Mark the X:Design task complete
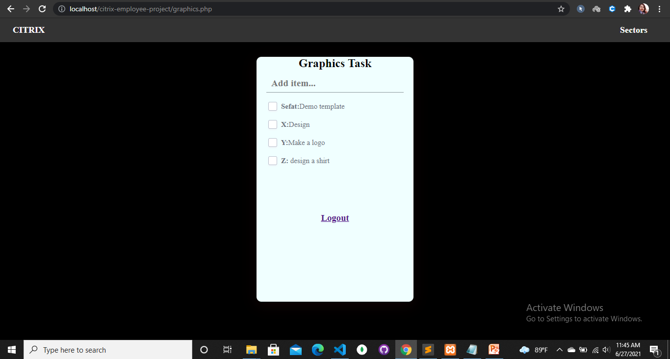Screen dimensions: 670x359 coord(273,124)
